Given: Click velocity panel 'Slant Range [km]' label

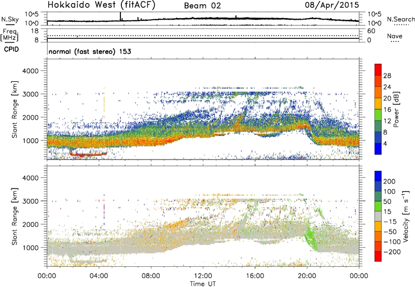Looking at the screenshot, I should [x=15, y=217].
